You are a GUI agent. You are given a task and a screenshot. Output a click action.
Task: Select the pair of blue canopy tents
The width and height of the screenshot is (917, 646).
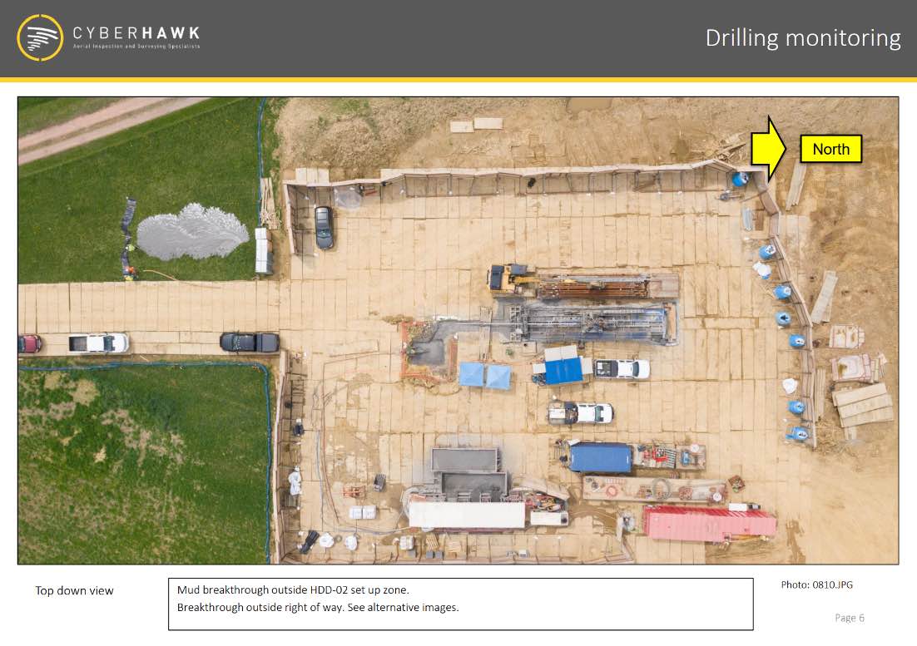[485, 375]
